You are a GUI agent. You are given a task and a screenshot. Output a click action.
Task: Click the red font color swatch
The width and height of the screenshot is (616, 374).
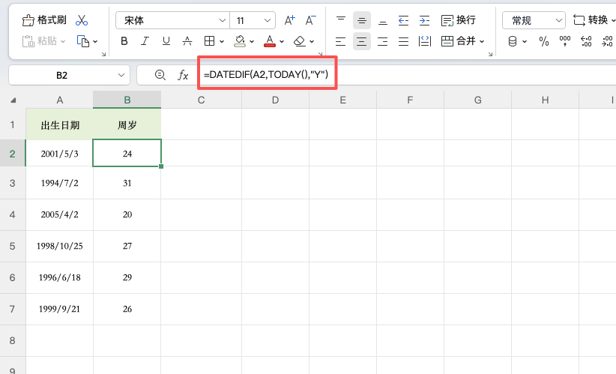click(270, 41)
